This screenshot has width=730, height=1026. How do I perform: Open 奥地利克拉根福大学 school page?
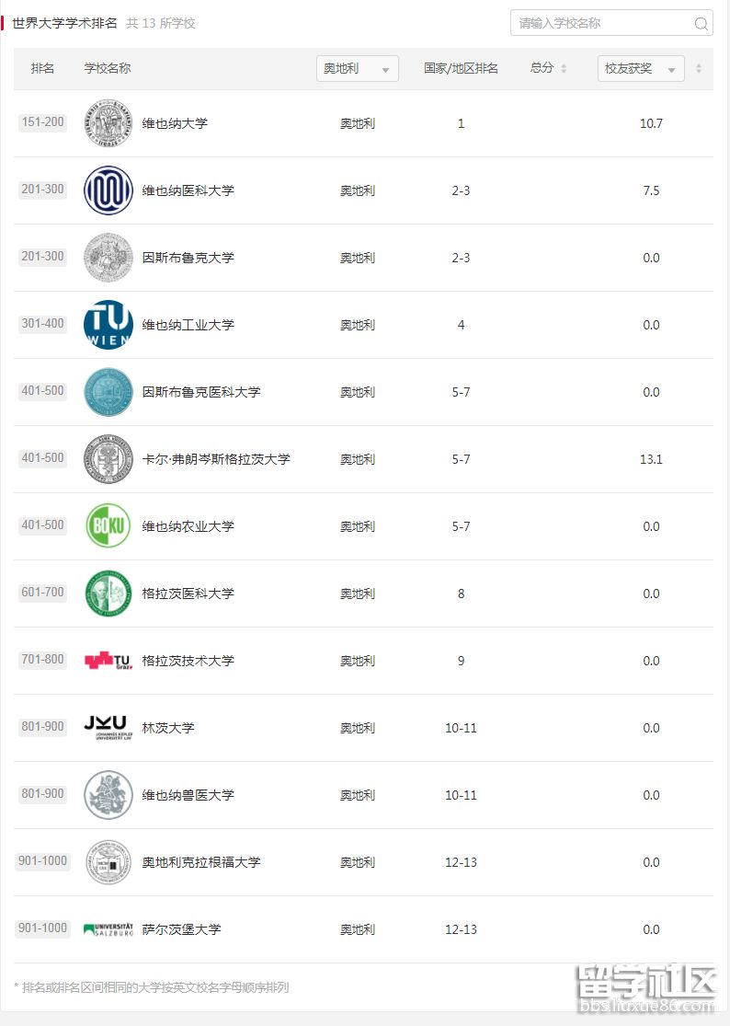pos(201,862)
